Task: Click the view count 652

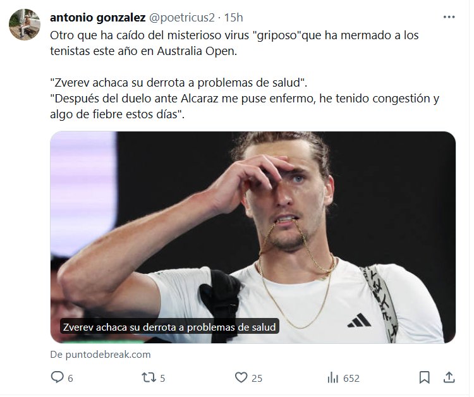Action: click(351, 378)
